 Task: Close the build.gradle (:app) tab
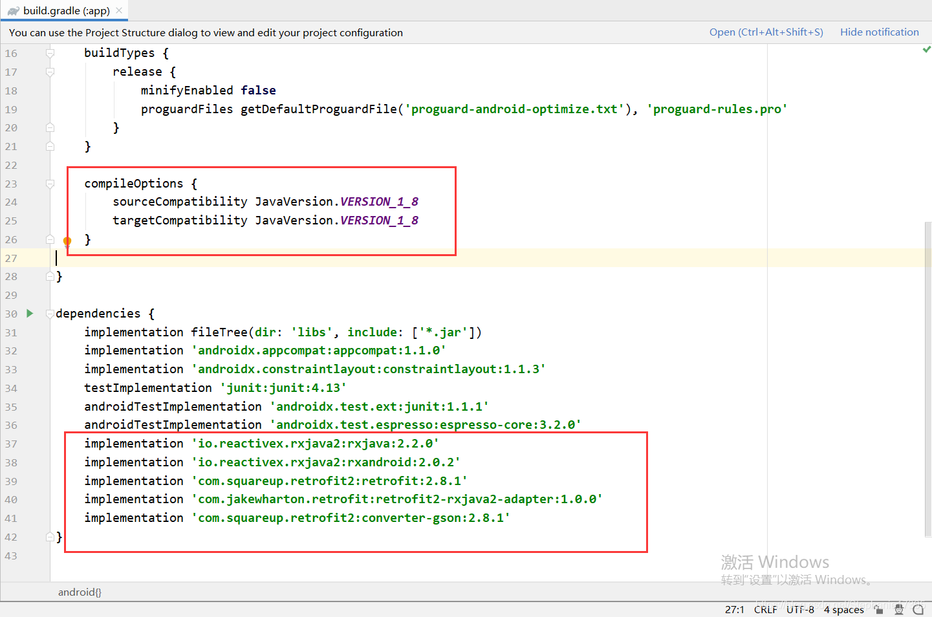(119, 10)
